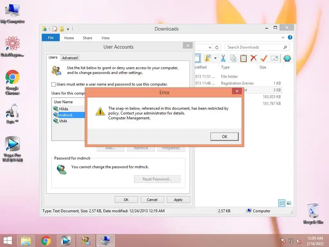Image resolution: width=329 pixels, height=247 pixels.
Task: Click the User Accounts taskbar icon
Action: click(x=85, y=241)
